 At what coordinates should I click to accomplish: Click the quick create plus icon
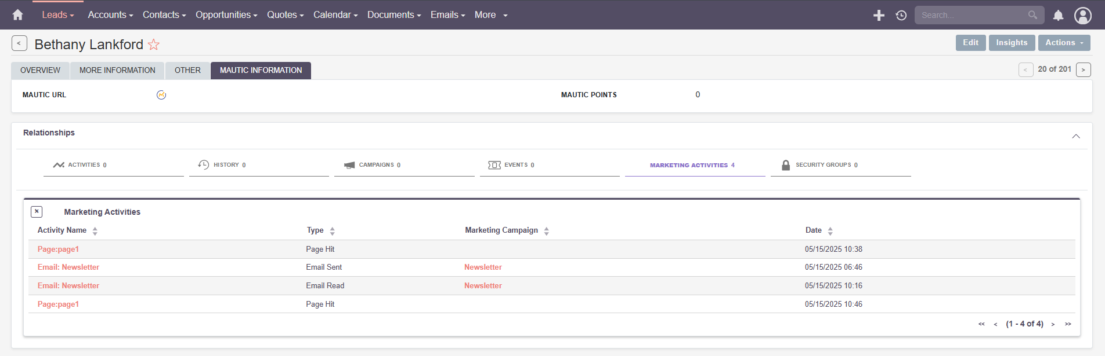[879, 16]
